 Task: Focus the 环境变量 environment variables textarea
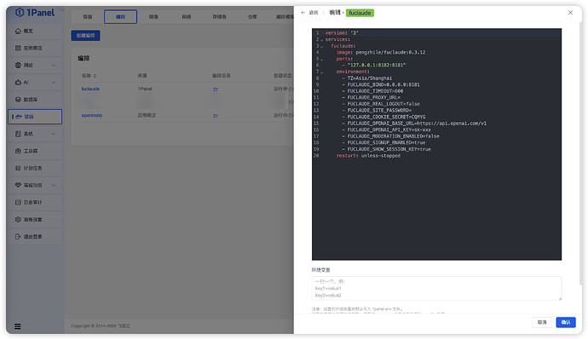436,288
